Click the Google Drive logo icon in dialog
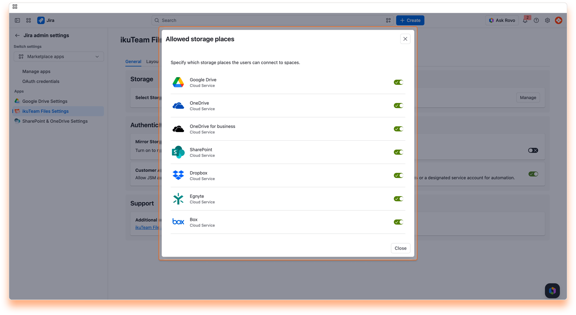The image size is (576, 315). pos(178,82)
